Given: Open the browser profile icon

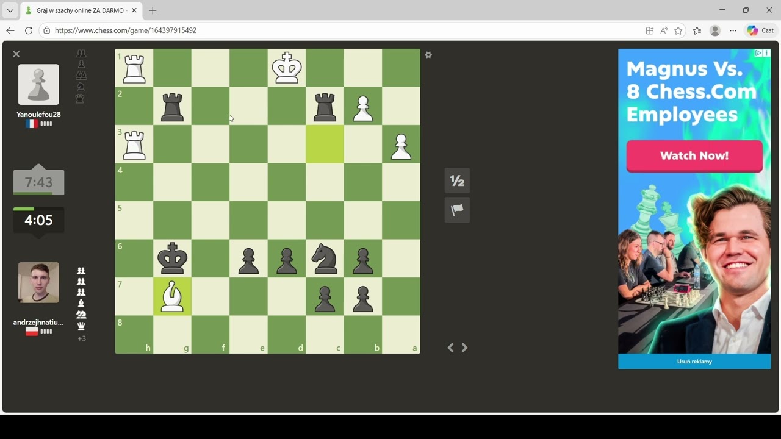Looking at the screenshot, I should click(715, 30).
